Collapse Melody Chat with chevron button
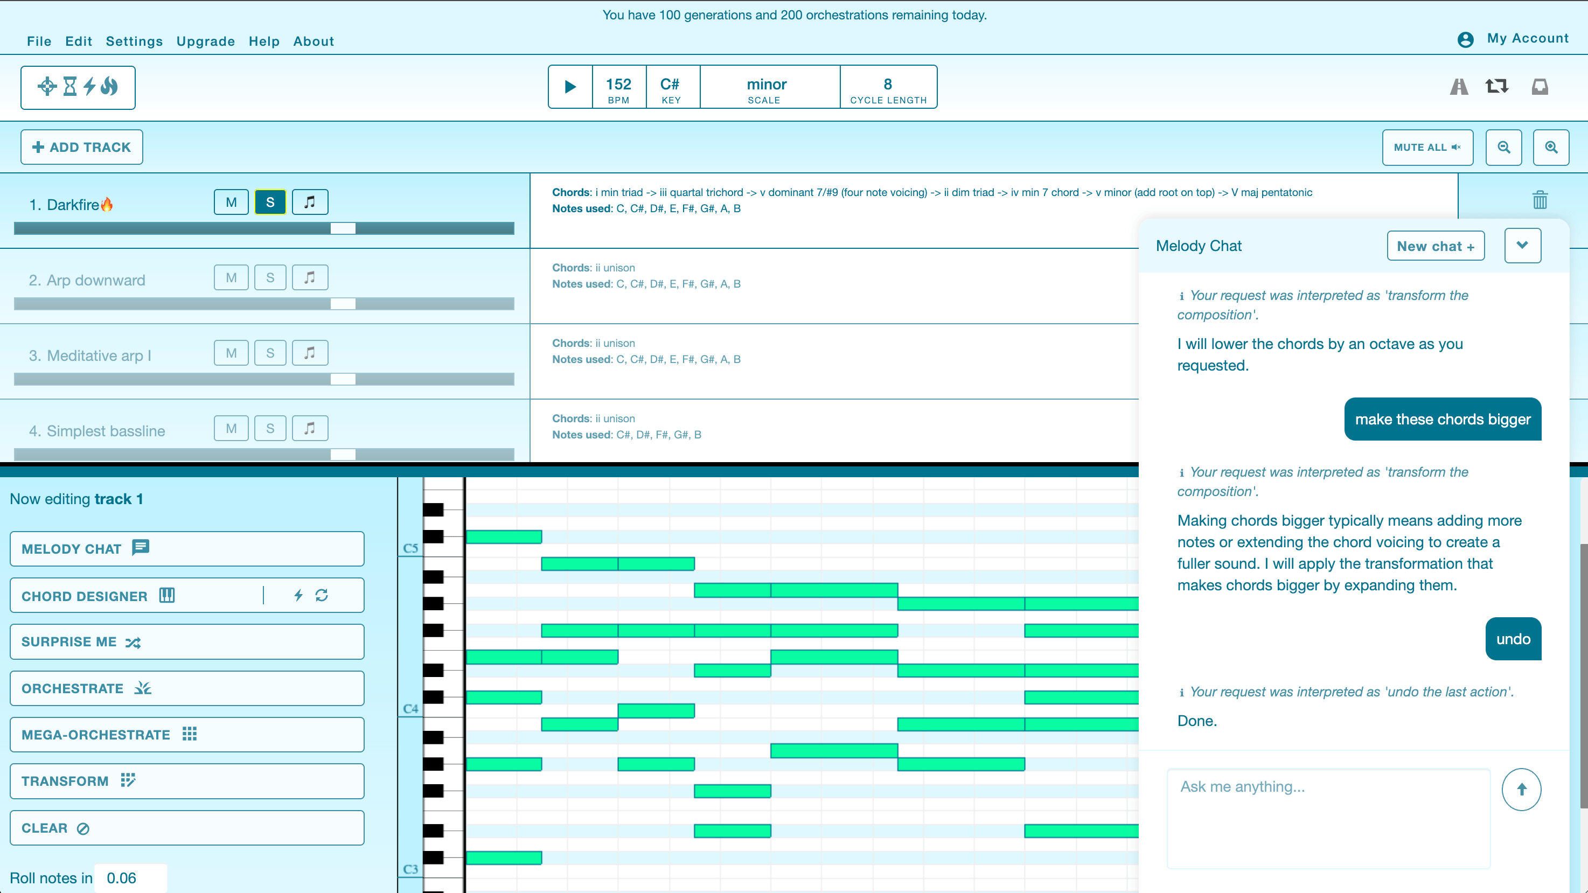Image resolution: width=1588 pixels, height=893 pixels. coord(1522,245)
